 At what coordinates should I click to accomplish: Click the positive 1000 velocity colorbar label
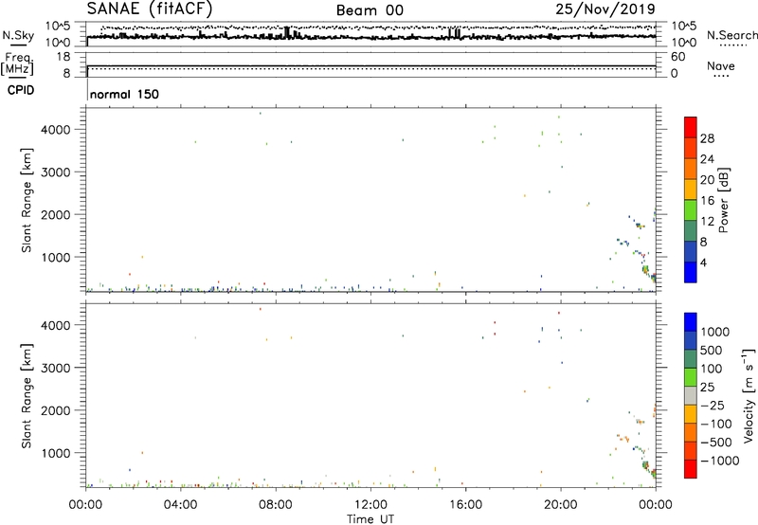click(715, 332)
